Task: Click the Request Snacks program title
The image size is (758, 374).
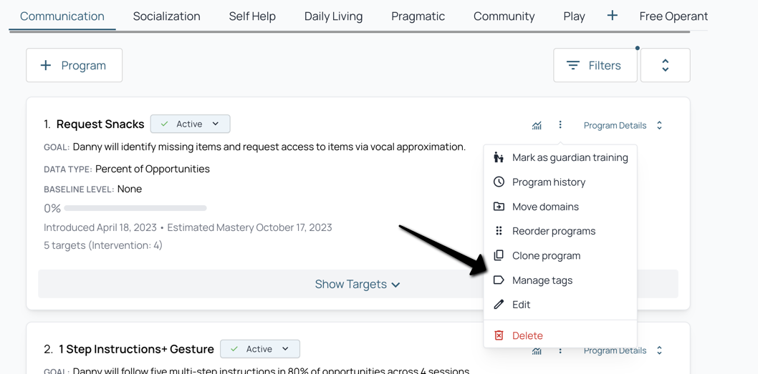Action: [x=100, y=124]
